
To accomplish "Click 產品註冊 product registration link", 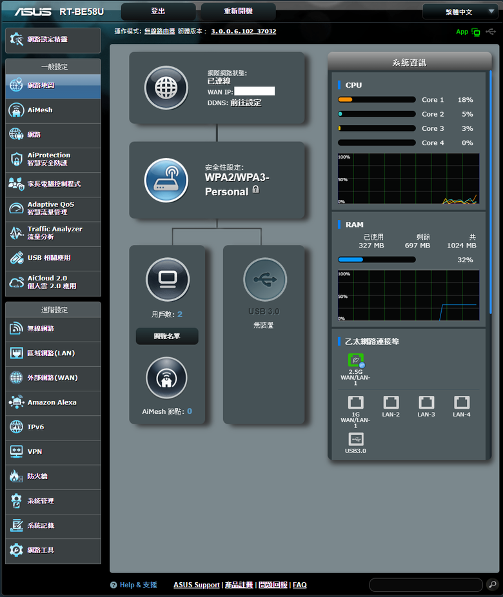I will coord(239,585).
